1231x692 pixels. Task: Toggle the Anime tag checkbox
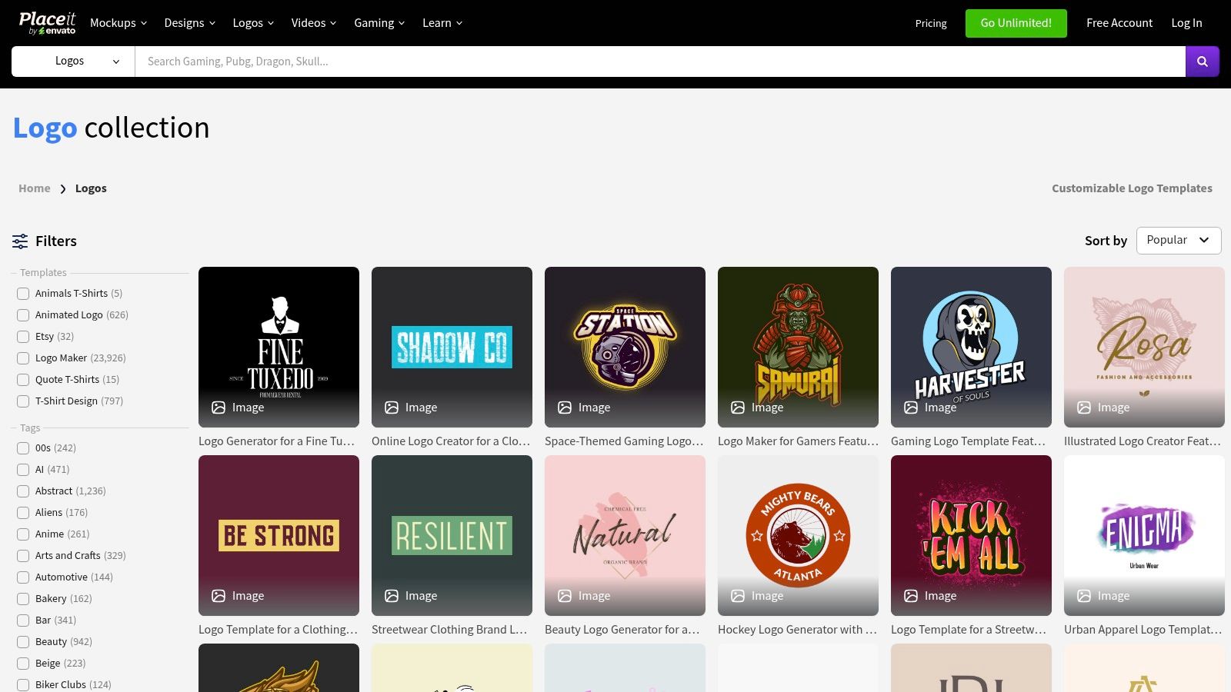click(x=23, y=534)
